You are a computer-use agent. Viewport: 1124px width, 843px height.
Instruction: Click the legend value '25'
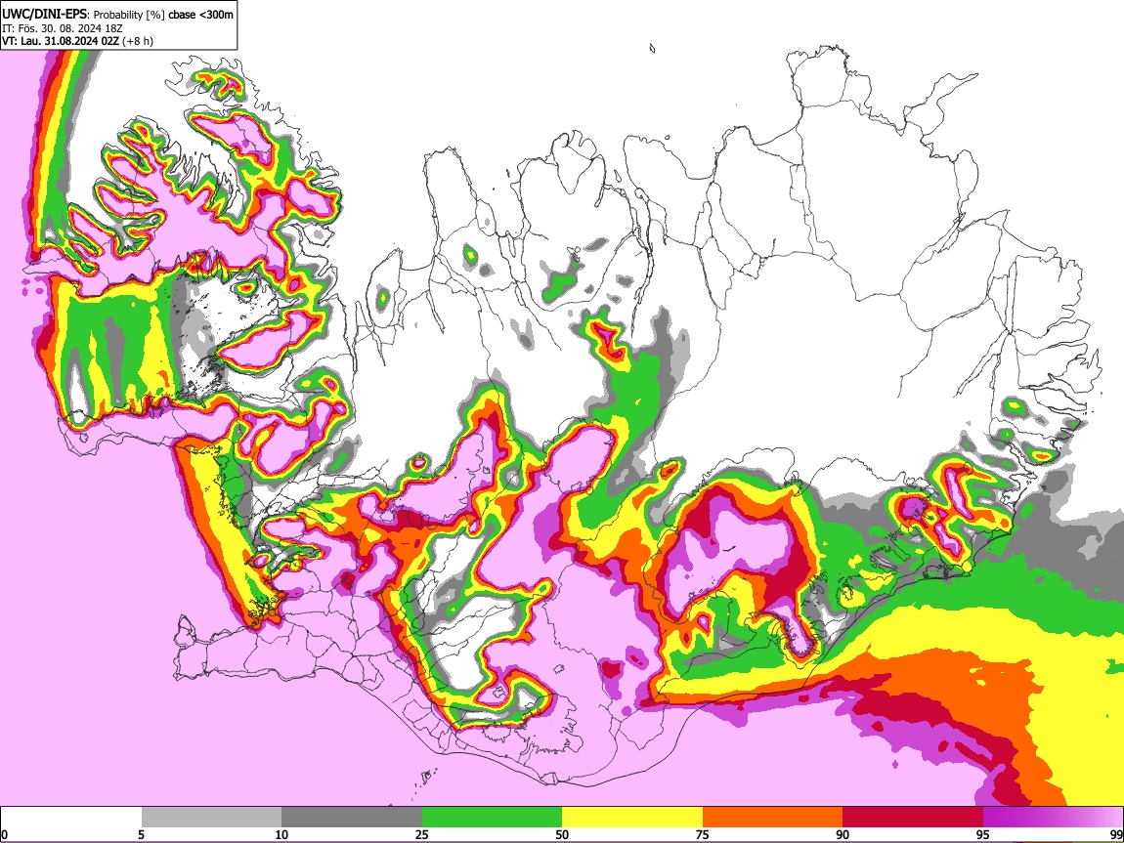(422, 834)
